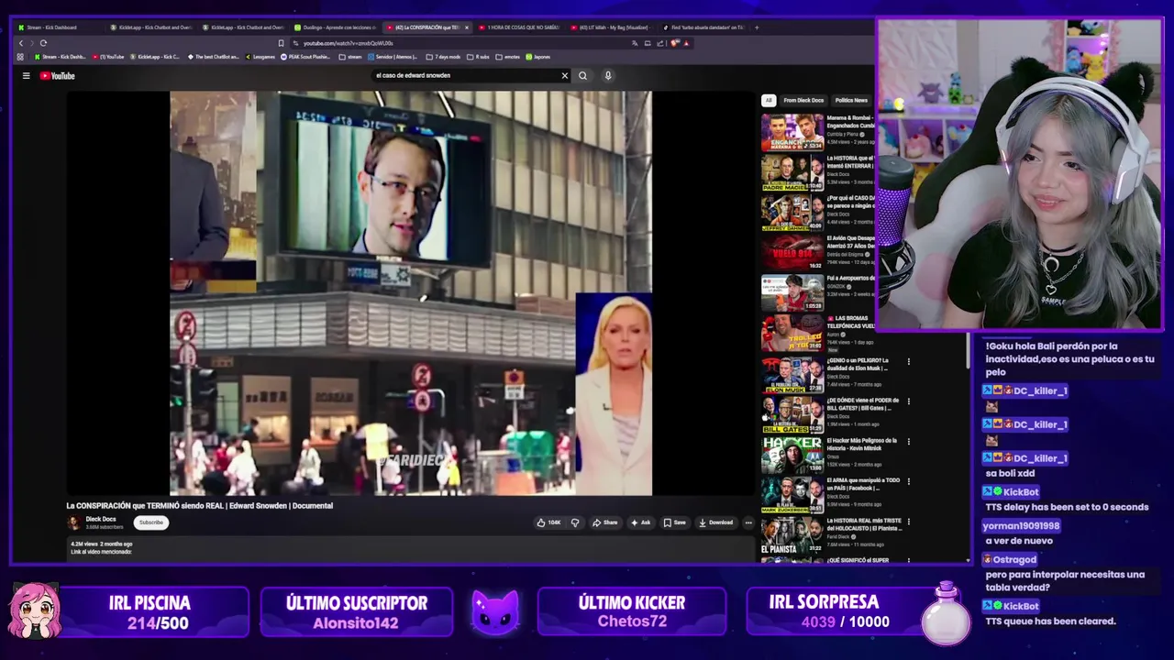Image resolution: width=1174 pixels, height=660 pixels.
Task: Close the La CONSPIRACIÓN YouTube tab
Action: [466, 27]
